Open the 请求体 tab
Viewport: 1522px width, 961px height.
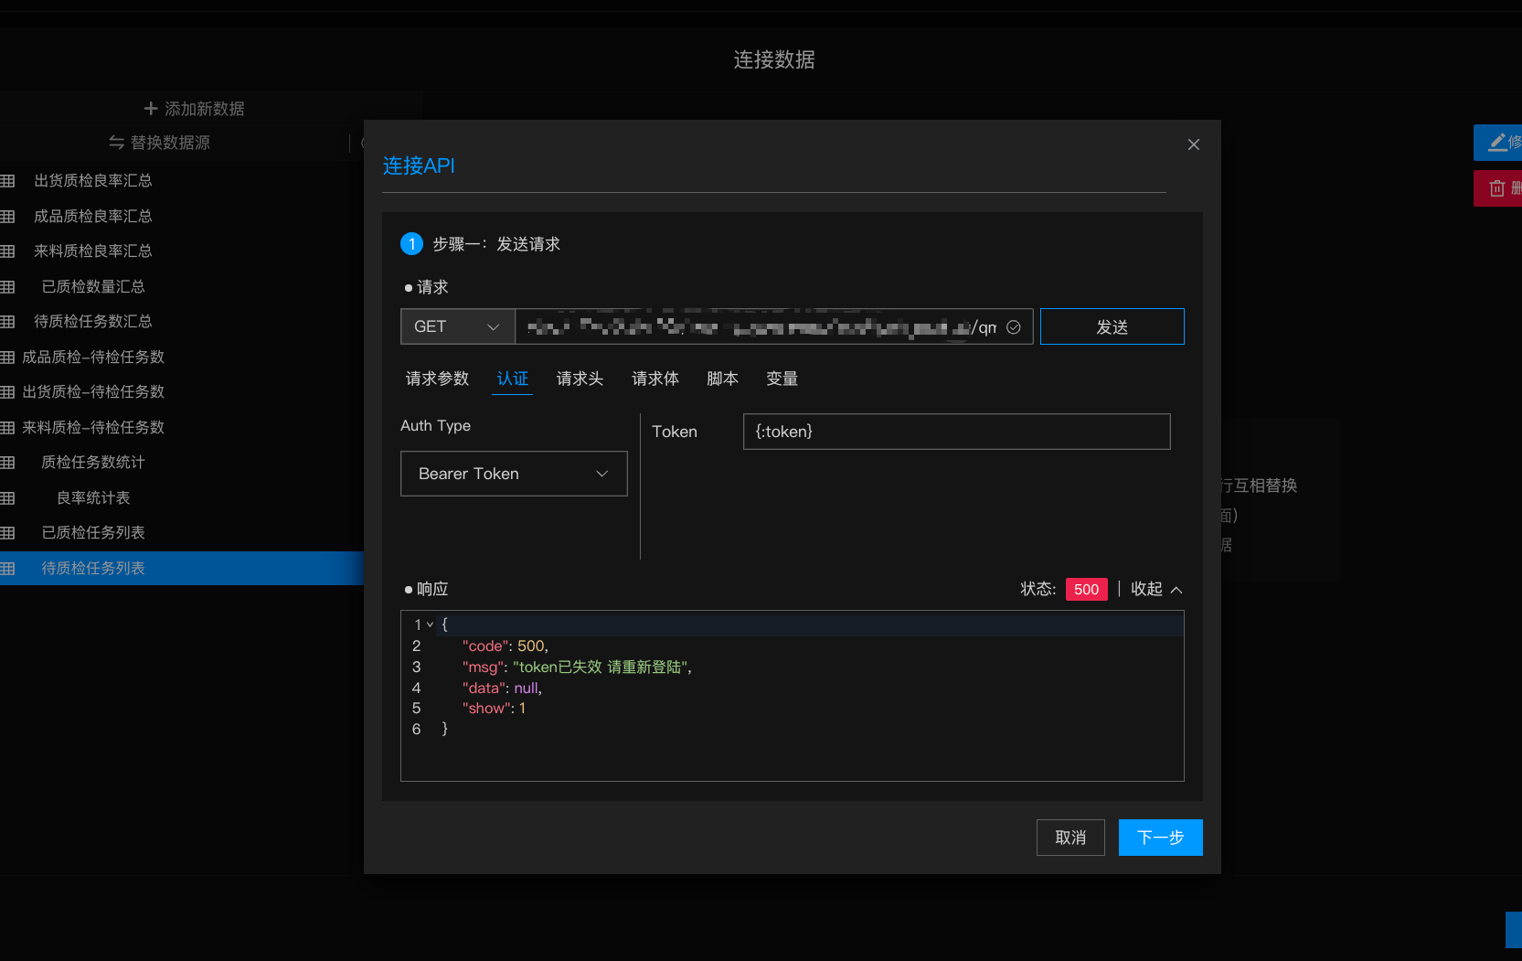click(x=655, y=379)
